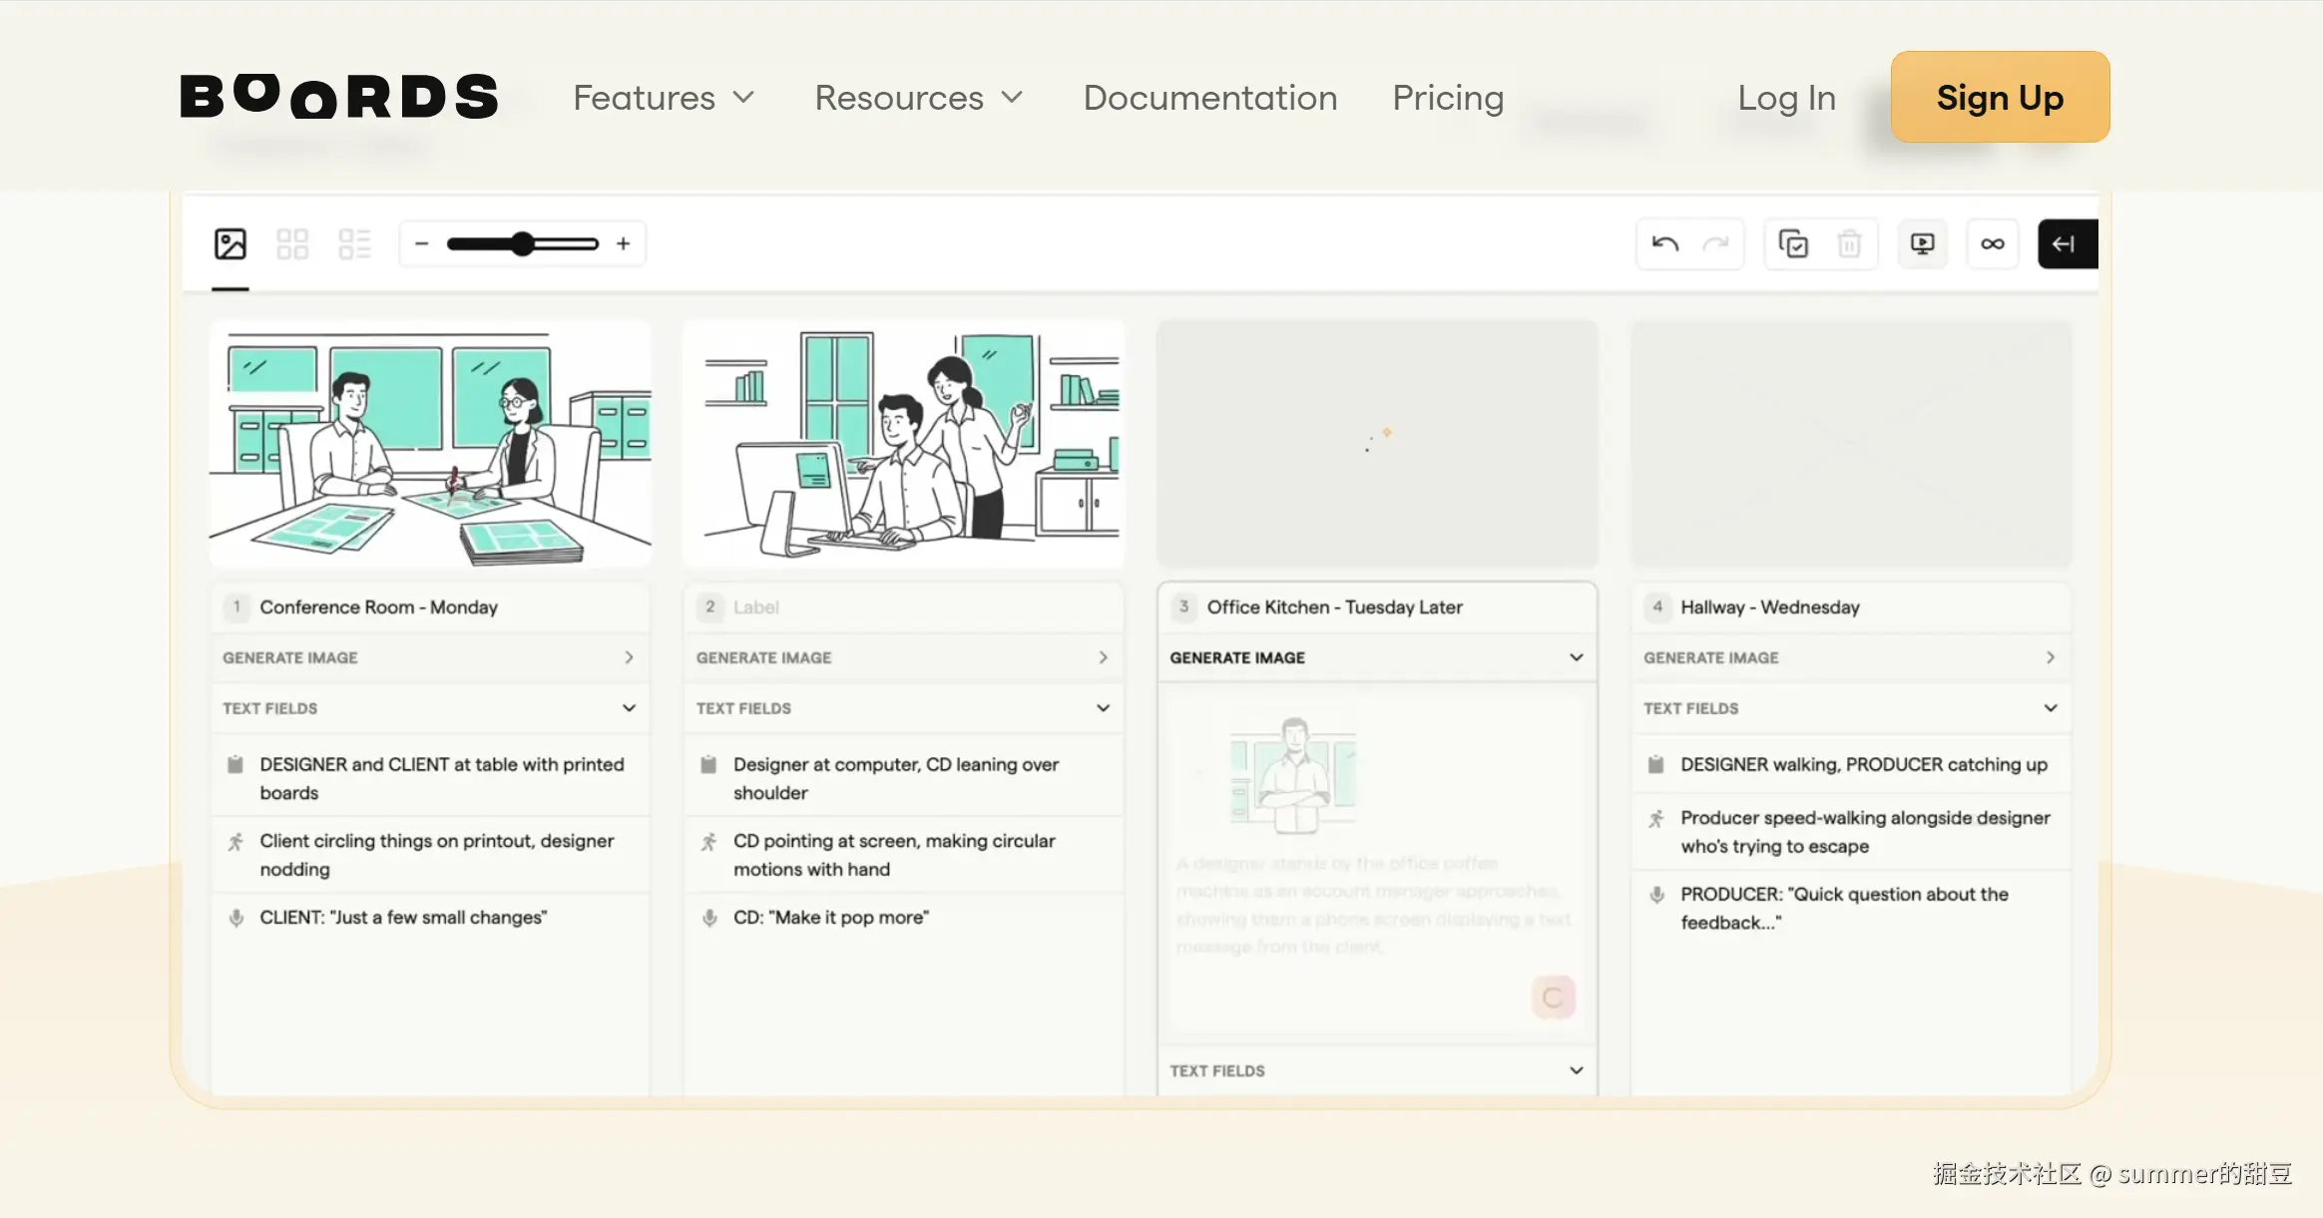
Task: Switch to grid view icon
Action: [292, 243]
